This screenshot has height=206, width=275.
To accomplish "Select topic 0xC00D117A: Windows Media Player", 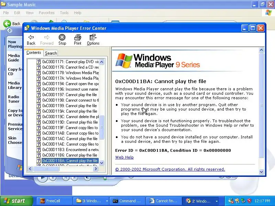I will 70,78.
